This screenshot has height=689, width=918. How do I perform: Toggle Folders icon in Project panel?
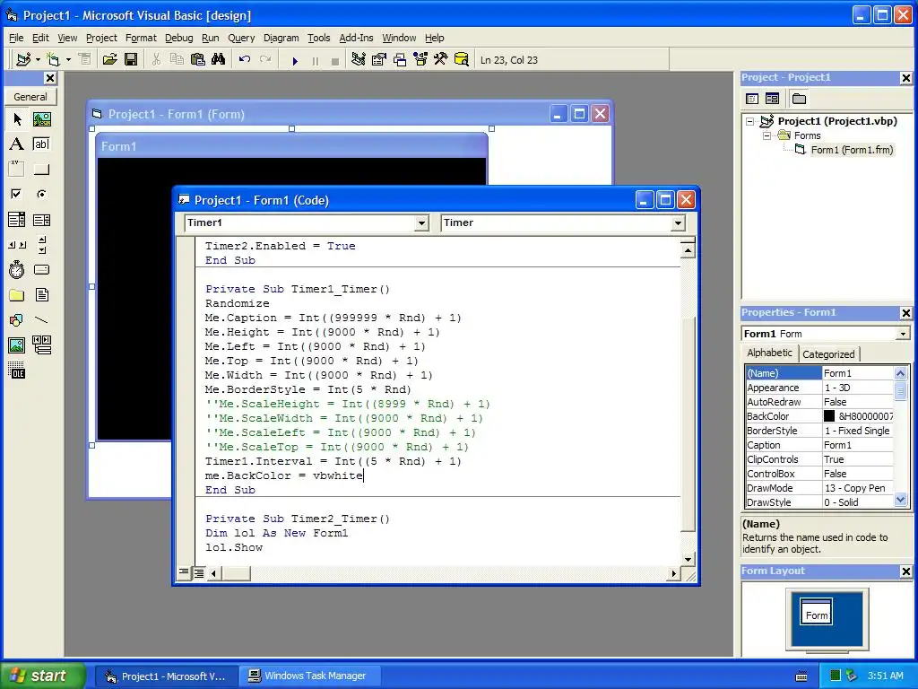click(799, 99)
